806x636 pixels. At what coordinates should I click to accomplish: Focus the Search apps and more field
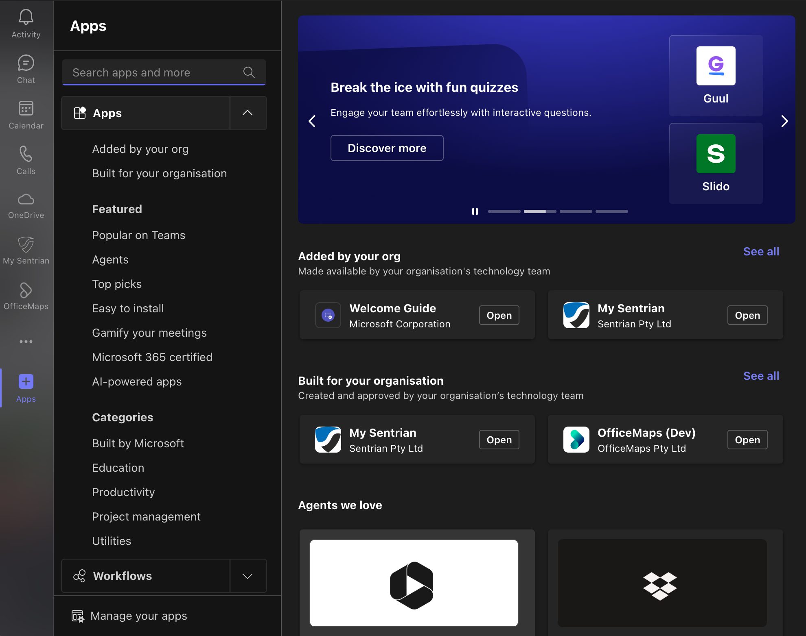click(x=164, y=72)
